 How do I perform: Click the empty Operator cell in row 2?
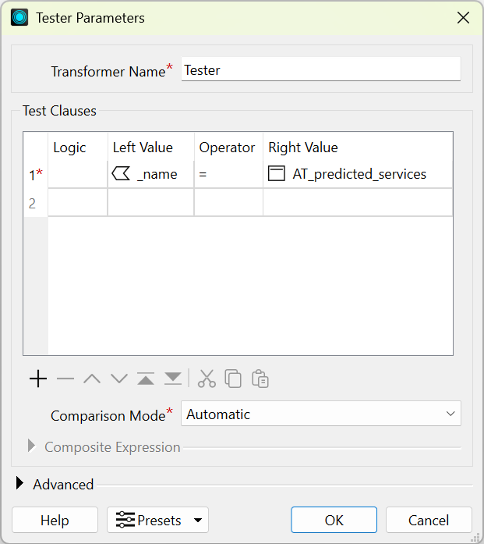click(228, 203)
